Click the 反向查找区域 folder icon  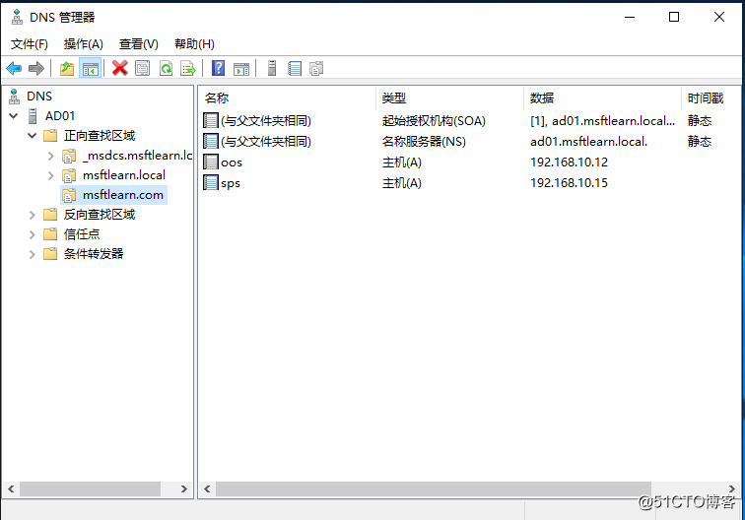pyautogui.click(x=50, y=215)
